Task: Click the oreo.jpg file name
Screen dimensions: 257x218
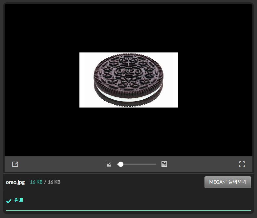Action: (15, 182)
